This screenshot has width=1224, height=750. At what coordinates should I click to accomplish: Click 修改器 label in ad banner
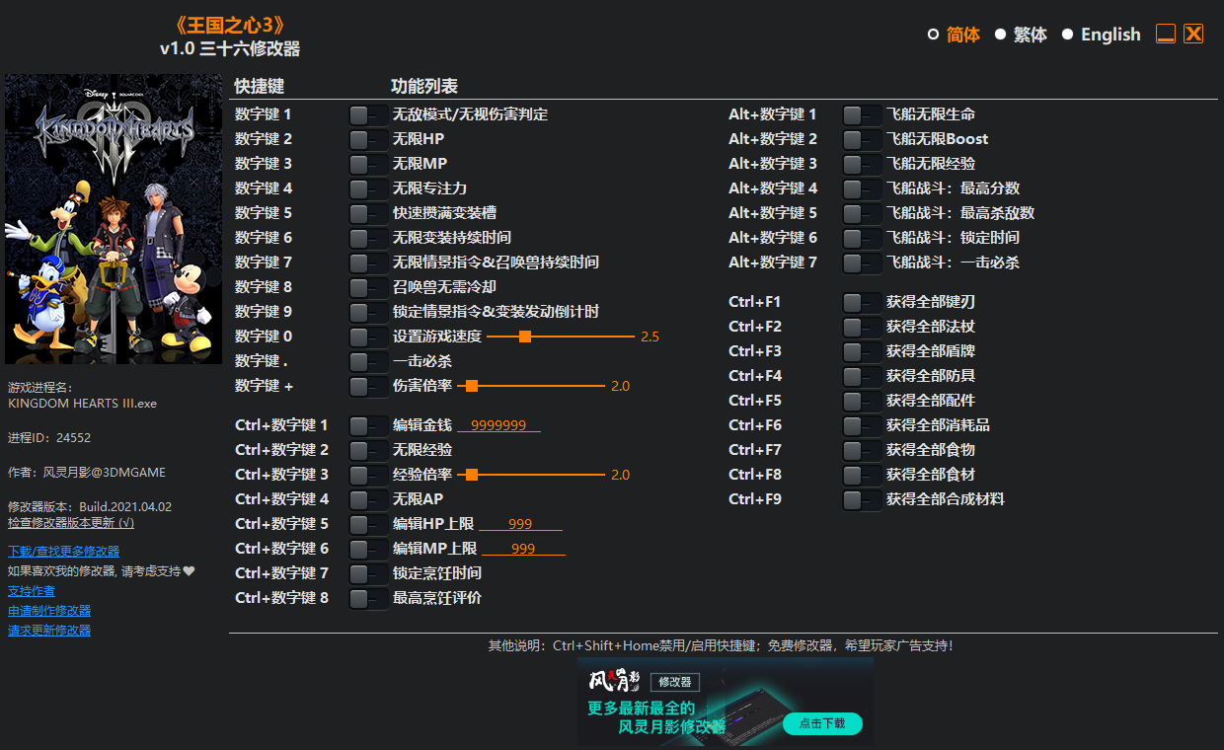coord(675,682)
